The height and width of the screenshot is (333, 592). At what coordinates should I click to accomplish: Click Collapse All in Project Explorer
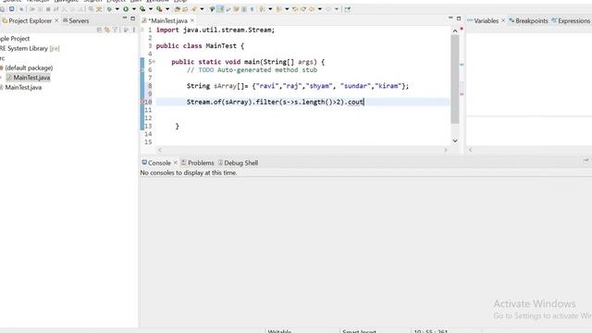(x=99, y=30)
